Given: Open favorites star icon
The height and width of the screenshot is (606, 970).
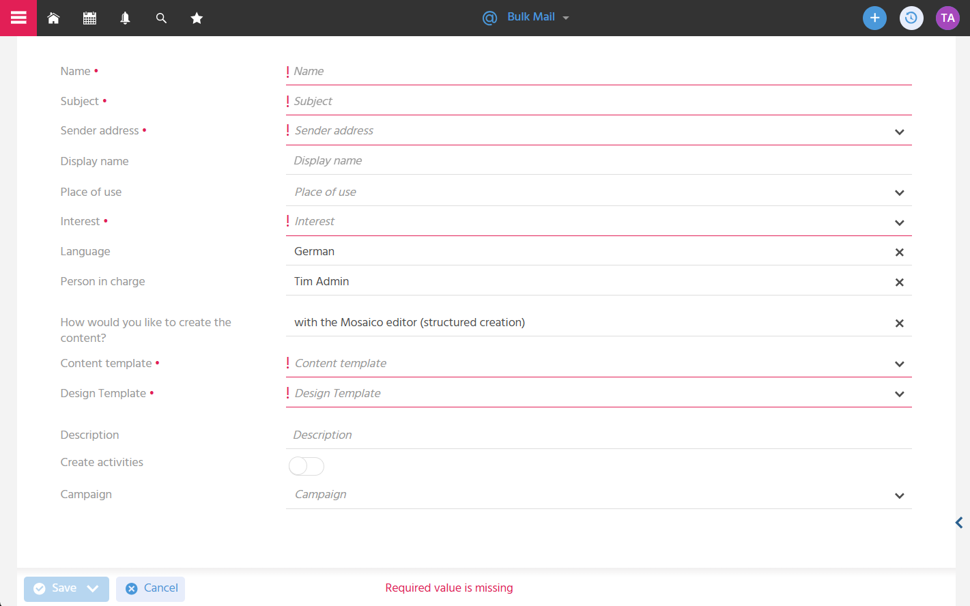Looking at the screenshot, I should coord(197,18).
